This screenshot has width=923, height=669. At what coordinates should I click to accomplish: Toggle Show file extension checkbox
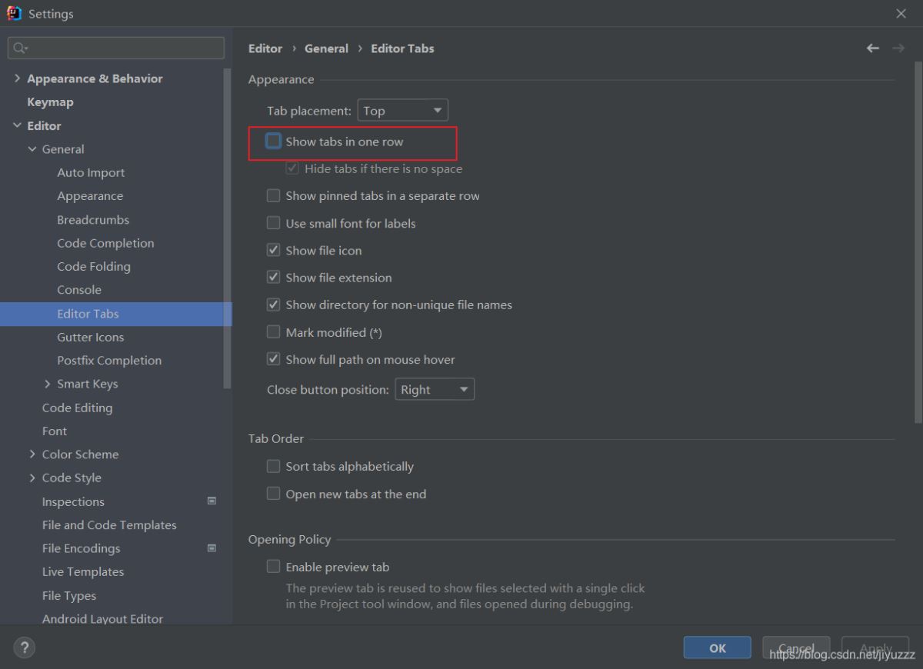point(274,278)
